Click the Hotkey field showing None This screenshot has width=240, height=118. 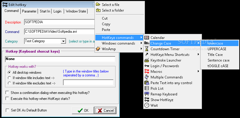[60, 59]
